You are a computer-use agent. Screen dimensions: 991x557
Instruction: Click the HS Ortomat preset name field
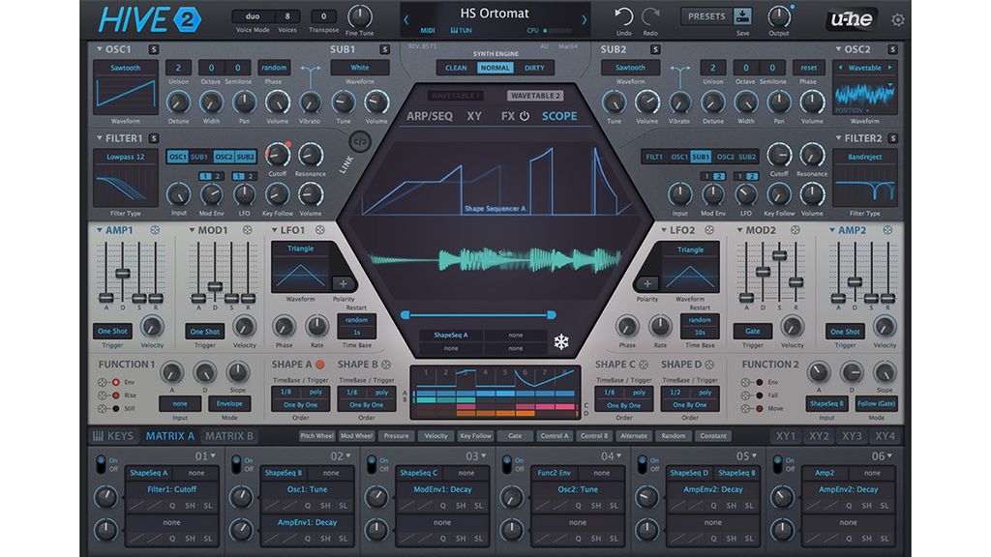click(x=495, y=13)
